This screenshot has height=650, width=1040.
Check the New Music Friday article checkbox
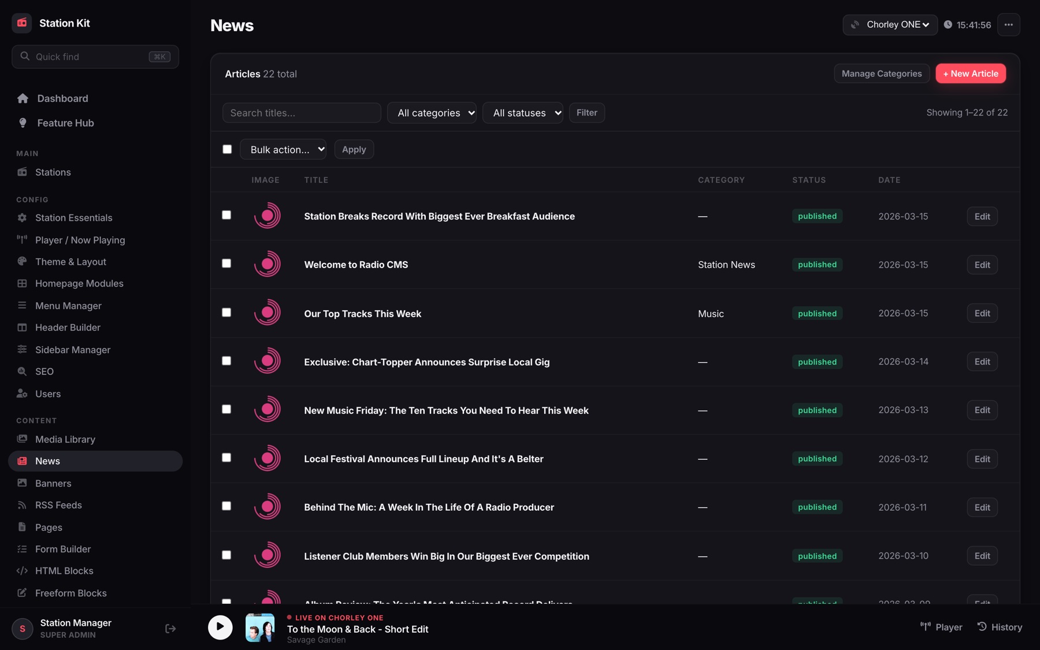click(226, 409)
